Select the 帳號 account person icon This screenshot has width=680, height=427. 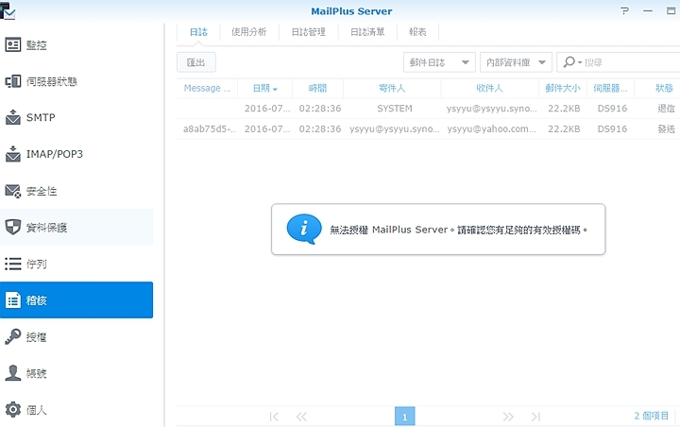click(13, 373)
